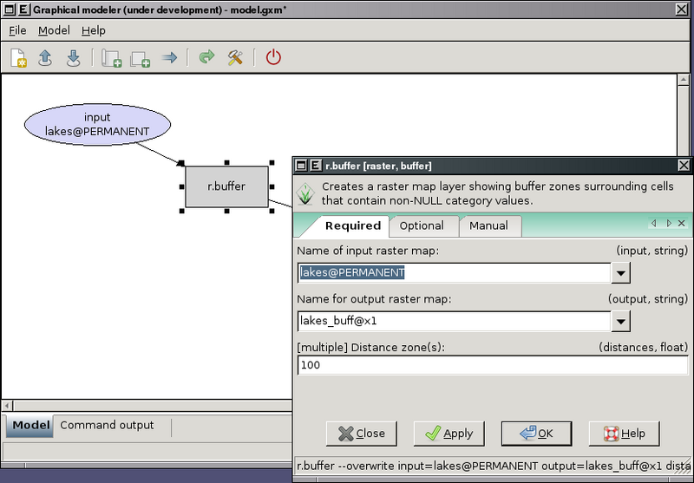Click the blue arrow relation icon
Viewport: 694px width, 483px height.
point(169,58)
